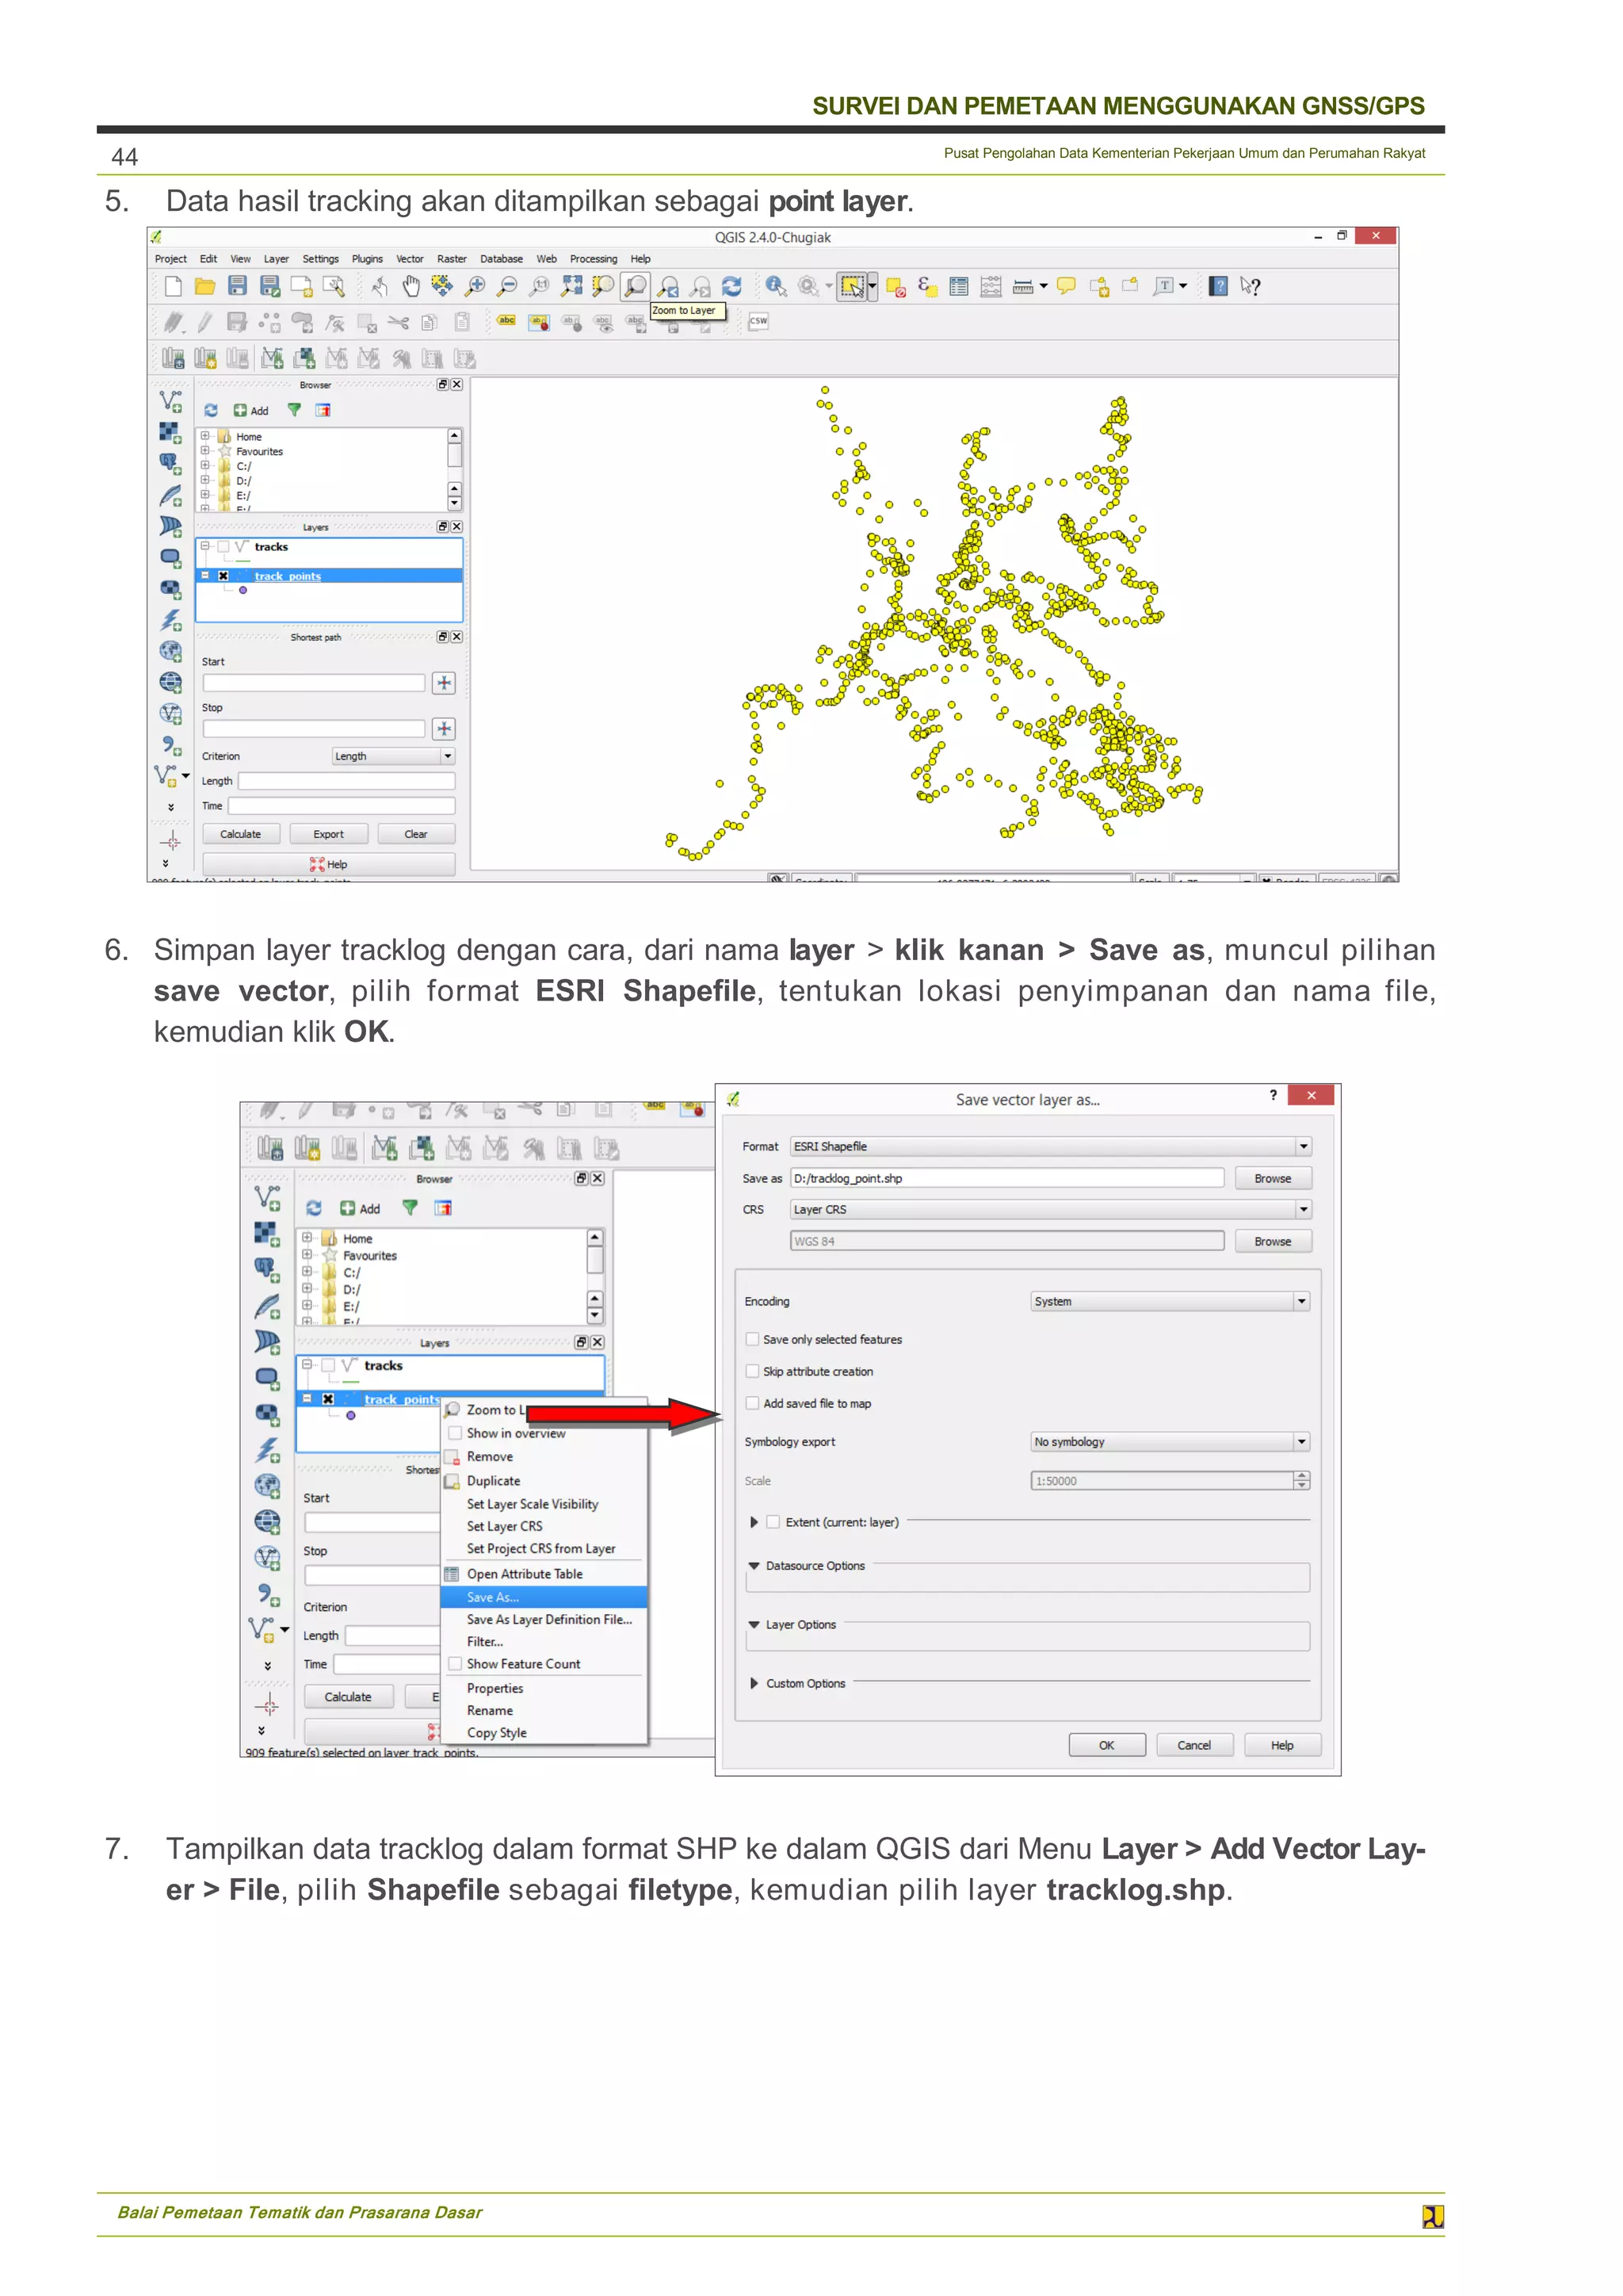Expand the Custom Options section
This screenshot has width=1623, height=2296.
[754, 1683]
